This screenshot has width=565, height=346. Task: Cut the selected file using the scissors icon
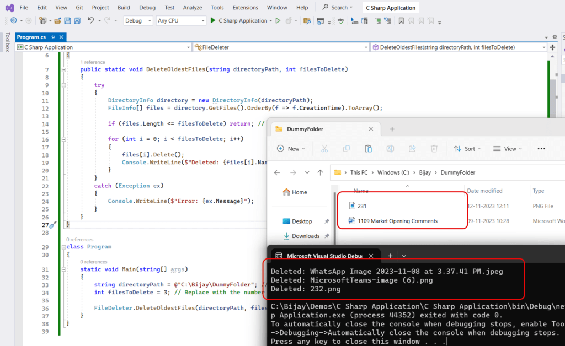coord(324,148)
